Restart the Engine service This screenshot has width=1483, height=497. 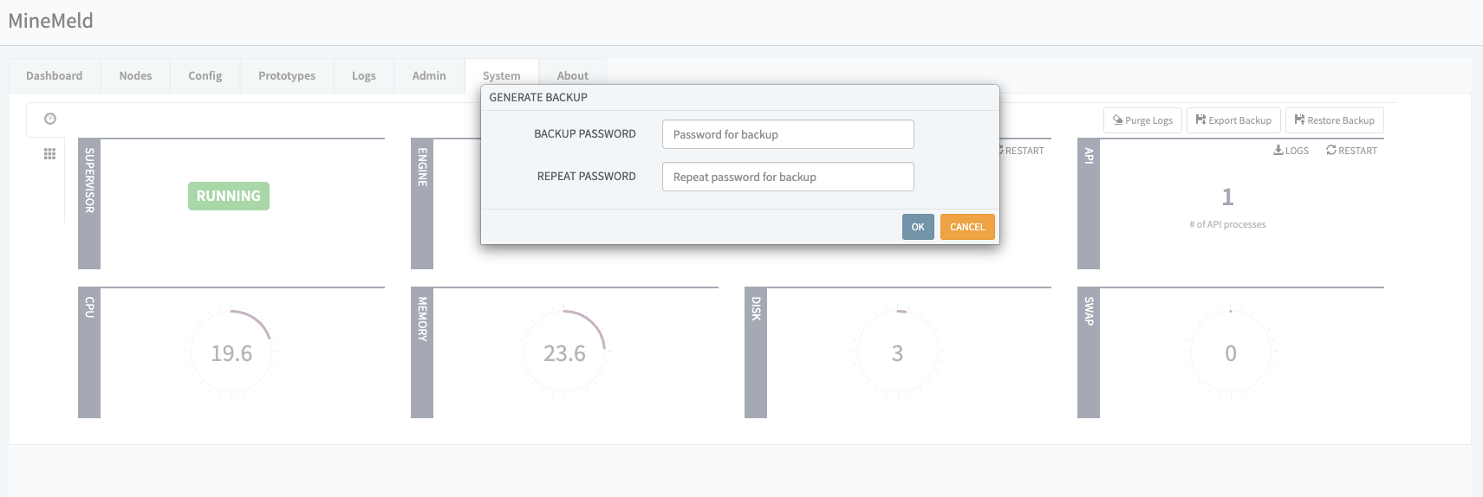click(x=1023, y=151)
